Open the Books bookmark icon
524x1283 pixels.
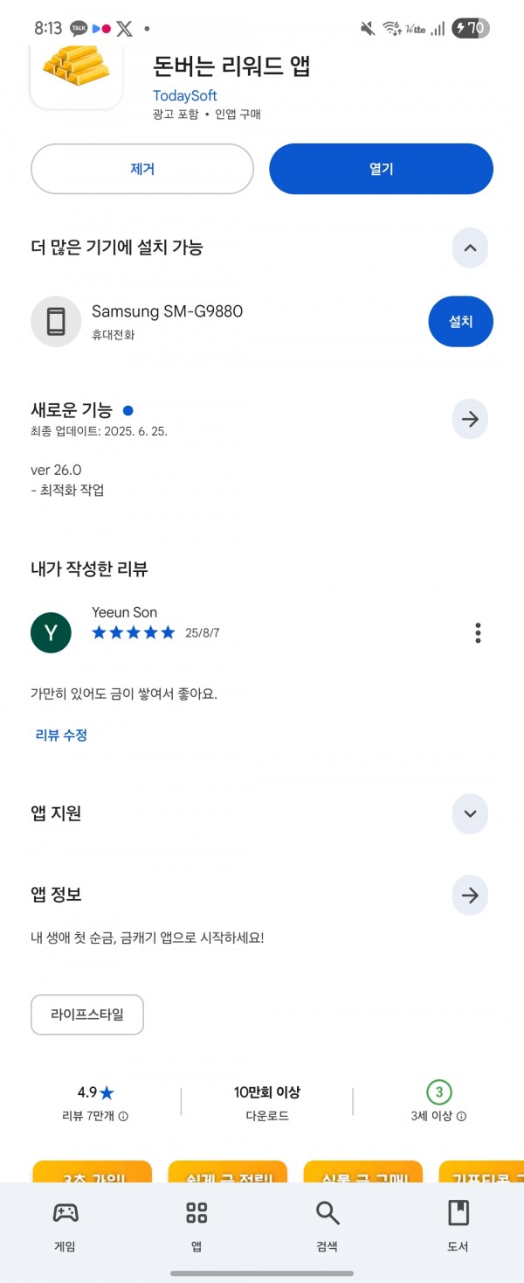point(458,1212)
